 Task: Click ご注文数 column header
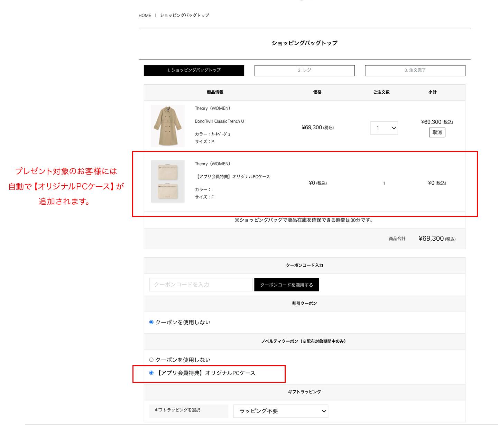[381, 92]
